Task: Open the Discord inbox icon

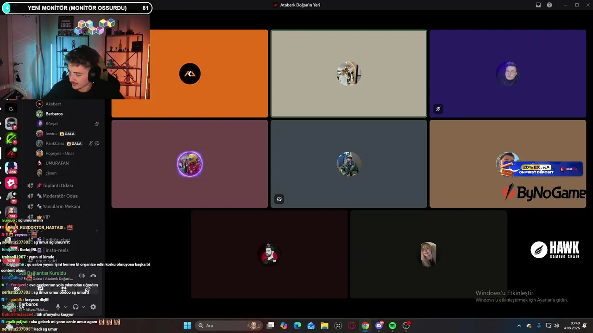Action: pyautogui.click(x=538, y=5)
